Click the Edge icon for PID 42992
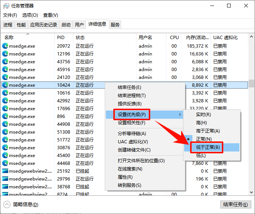This screenshot has height=214, width=255. click(5, 100)
